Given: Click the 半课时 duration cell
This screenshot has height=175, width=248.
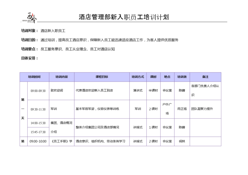Looking at the screenshot, I should pyautogui.click(x=153, y=90).
